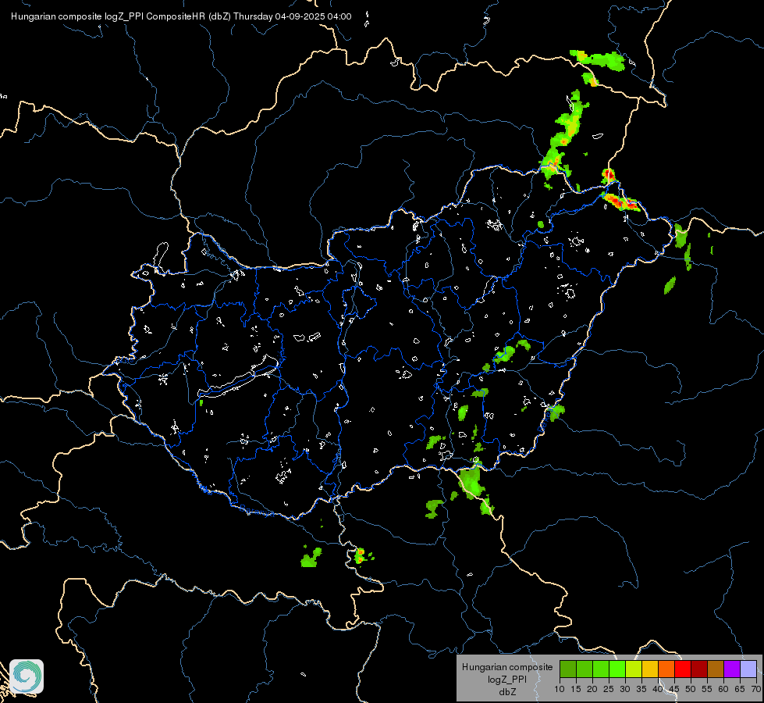The image size is (764, 703).
Task: Click the title text with date 04-09-2025 04:00
Action: (181, 16)
